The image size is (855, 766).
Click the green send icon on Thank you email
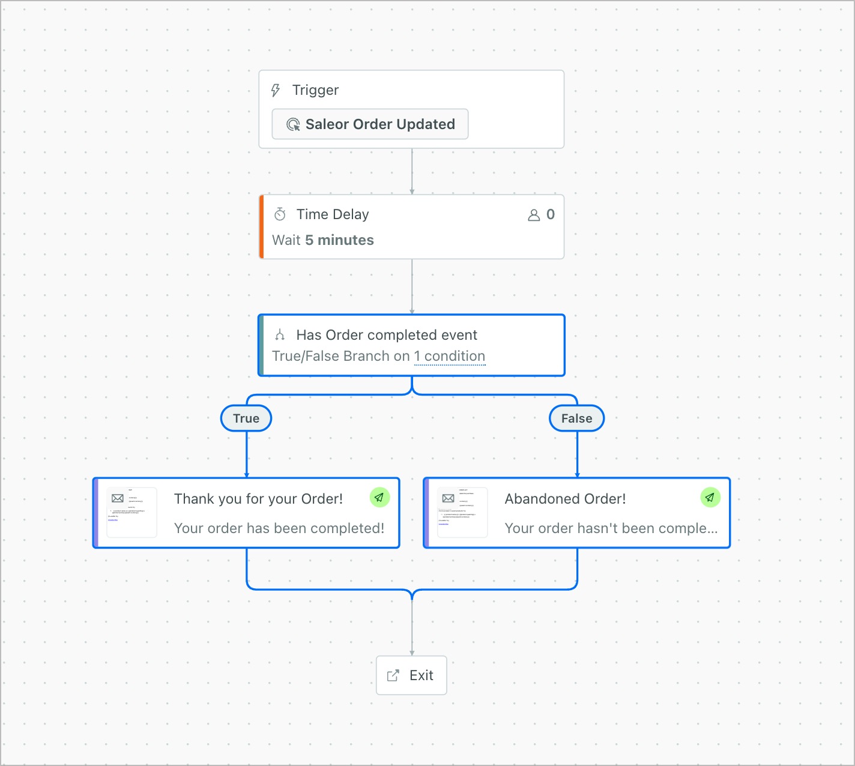click(379, 498)
